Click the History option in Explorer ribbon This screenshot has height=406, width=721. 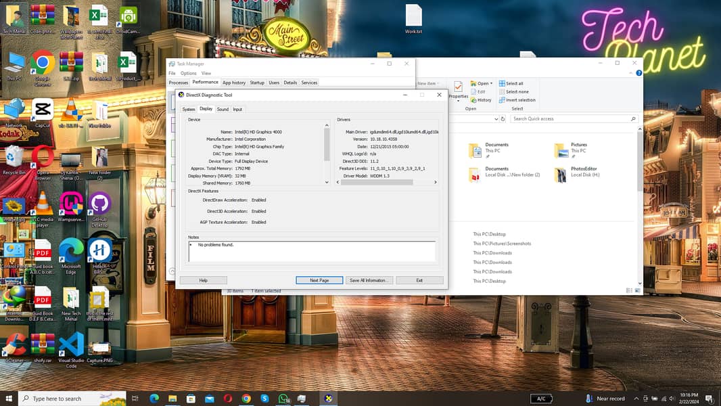point(481,100)
